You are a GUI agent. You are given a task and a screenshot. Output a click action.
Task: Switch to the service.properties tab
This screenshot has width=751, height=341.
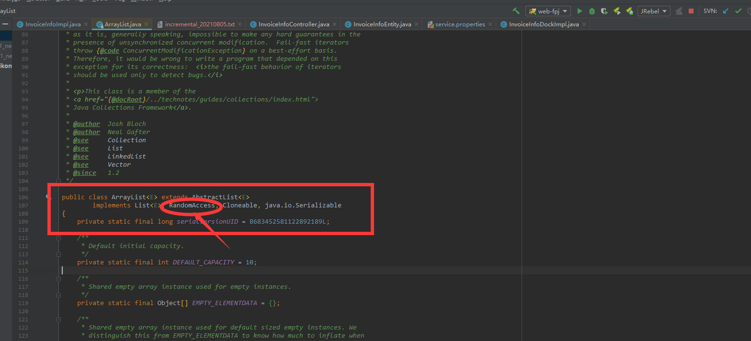[x=460, y=24]
